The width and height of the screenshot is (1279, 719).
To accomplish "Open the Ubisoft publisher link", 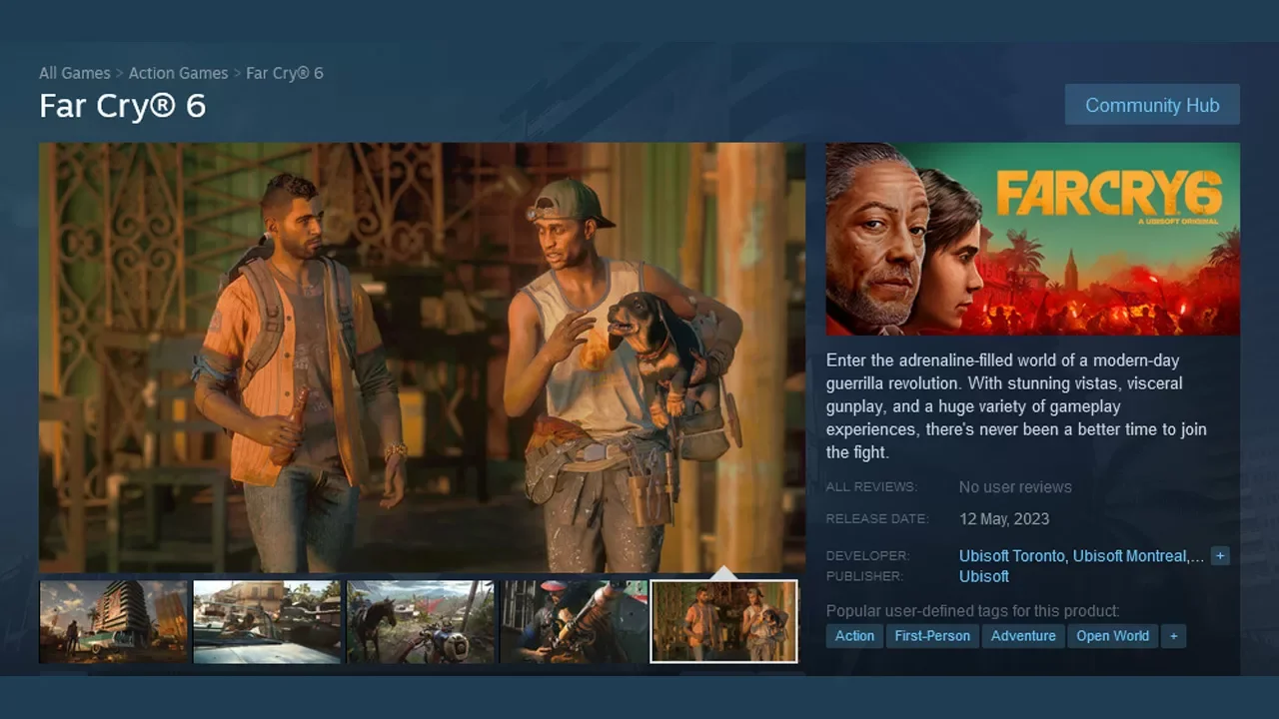I will click(984, 576).
